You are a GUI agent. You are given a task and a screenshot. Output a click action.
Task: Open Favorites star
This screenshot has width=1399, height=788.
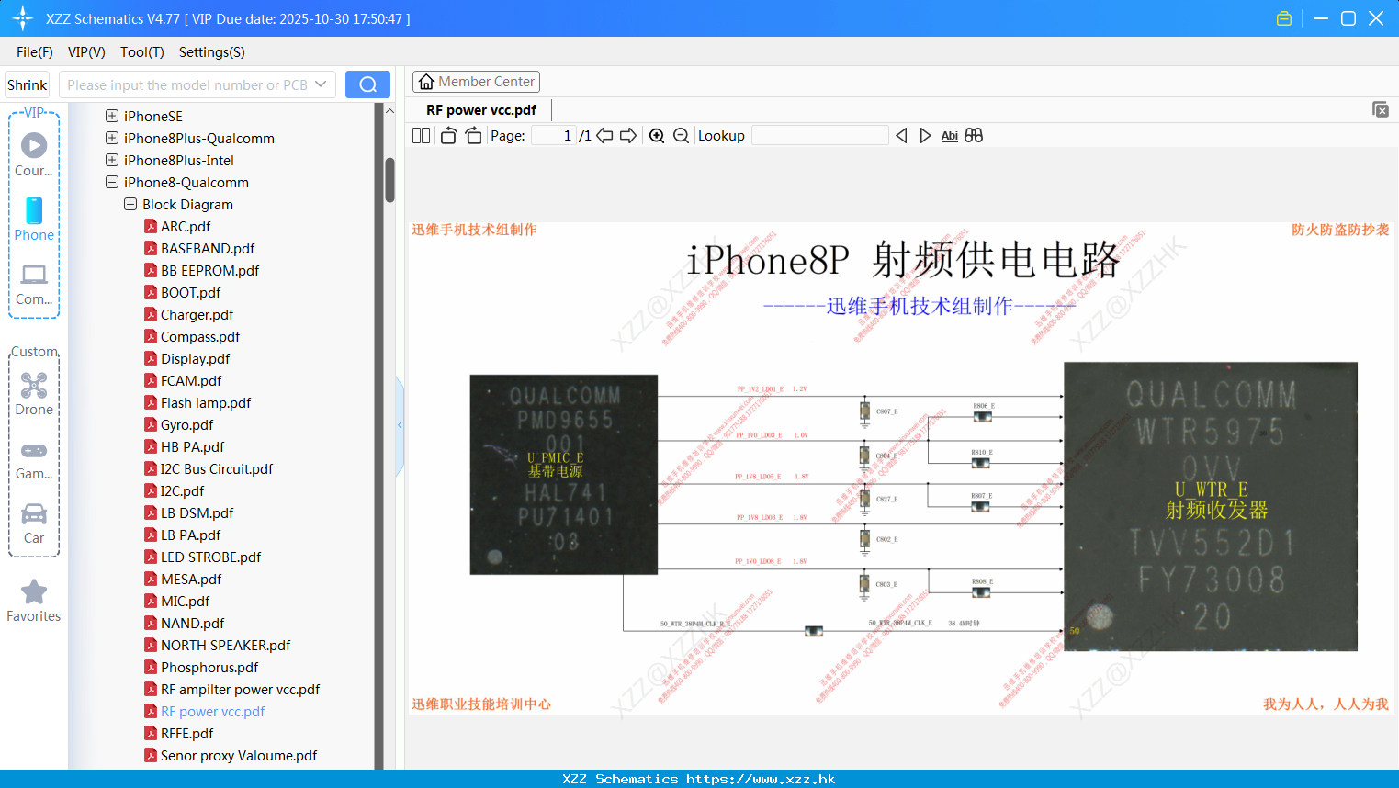click(x=34, y=601)
